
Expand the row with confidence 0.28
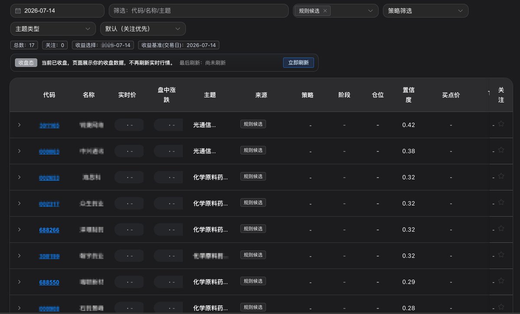(x=19, y=308)
